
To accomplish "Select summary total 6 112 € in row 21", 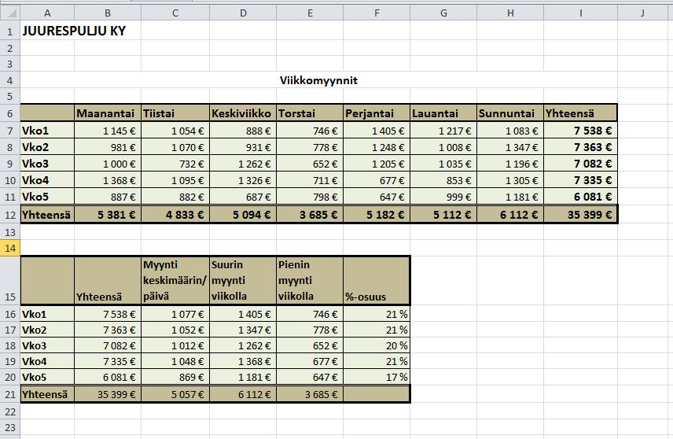I will (x=243, y=394).
